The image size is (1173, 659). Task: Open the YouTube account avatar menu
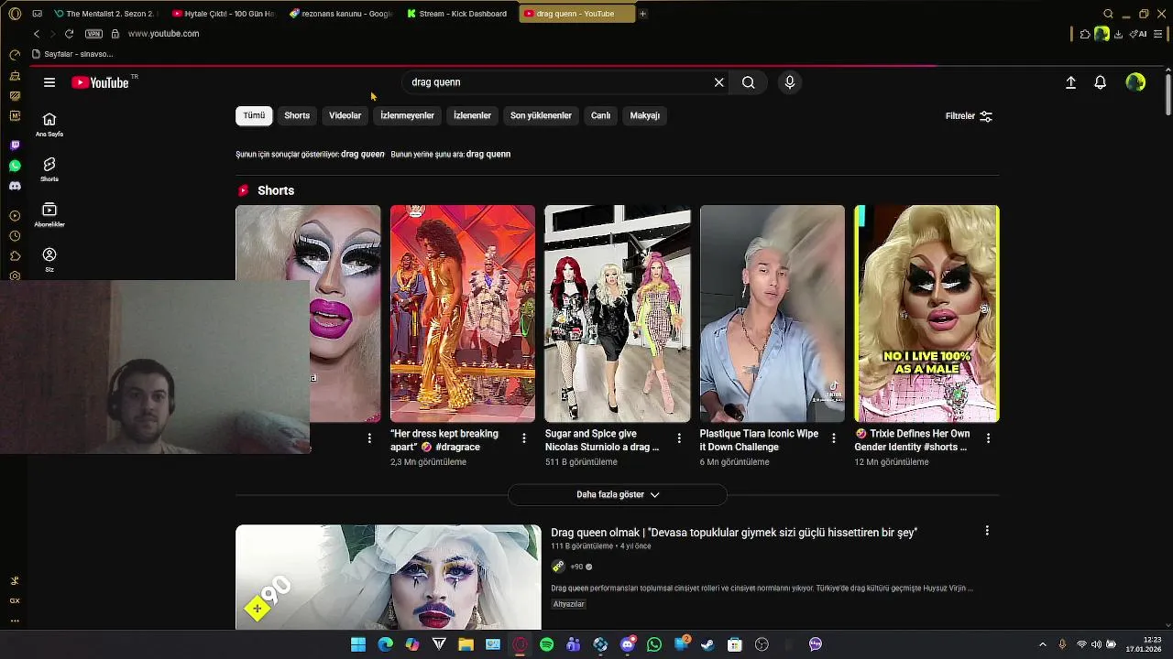1135,82
